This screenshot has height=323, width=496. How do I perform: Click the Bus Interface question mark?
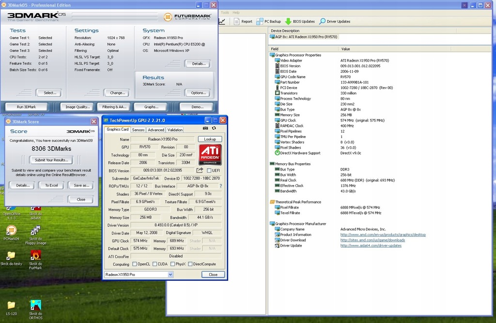(221, 186)
